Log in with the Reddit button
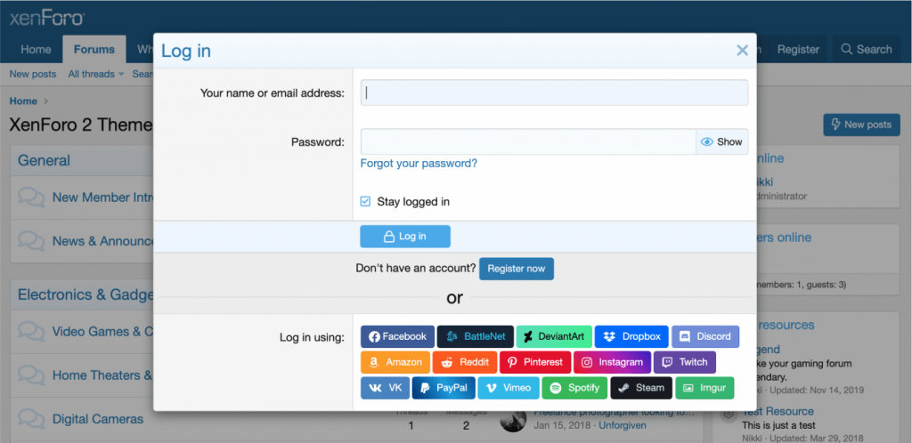This screenshot has width=912, height=443. pyautogui.click(x=465, y=362)
